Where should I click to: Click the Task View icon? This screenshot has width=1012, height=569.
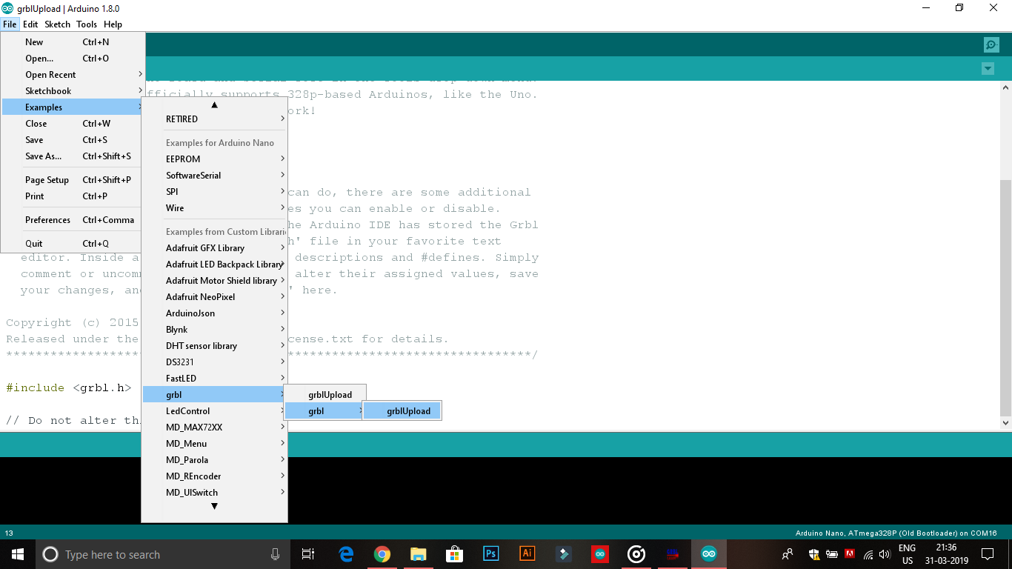pos(308,553)
